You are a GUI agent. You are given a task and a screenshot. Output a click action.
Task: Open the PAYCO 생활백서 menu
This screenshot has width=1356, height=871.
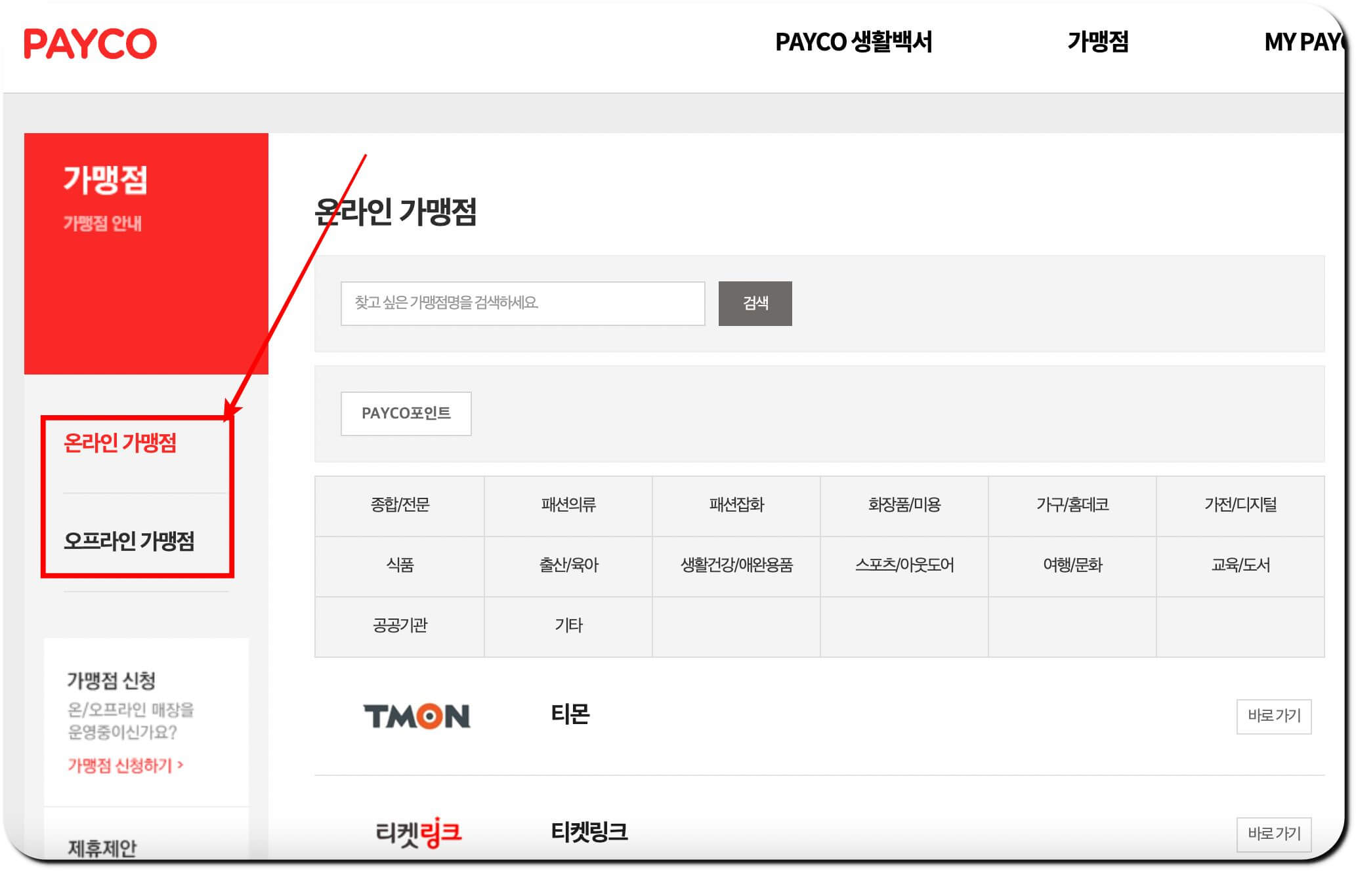853,42
